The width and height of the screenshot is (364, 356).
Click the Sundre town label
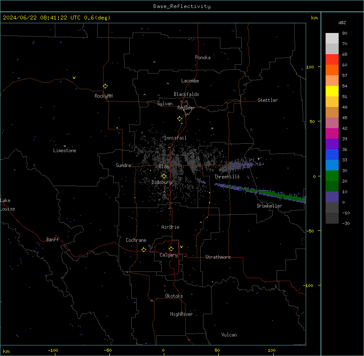(123, 165)
